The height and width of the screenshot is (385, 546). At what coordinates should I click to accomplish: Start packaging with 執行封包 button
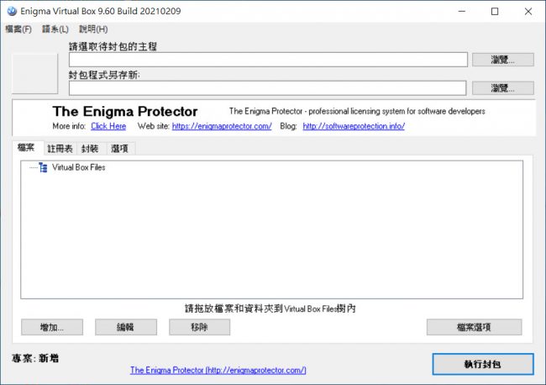pyautogui.click(x=482, y=363)
